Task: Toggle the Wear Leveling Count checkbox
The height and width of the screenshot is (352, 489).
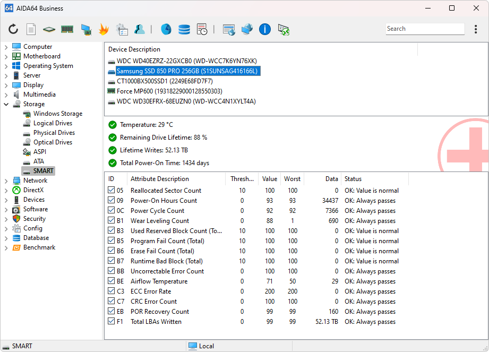Action: (x=111, y=221)
